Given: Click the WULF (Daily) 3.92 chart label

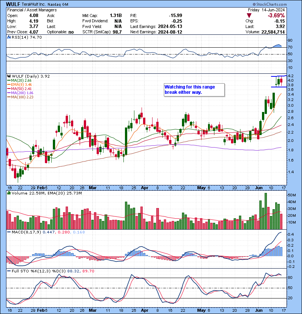Looking at the screenshot, I should pos(31,76).
